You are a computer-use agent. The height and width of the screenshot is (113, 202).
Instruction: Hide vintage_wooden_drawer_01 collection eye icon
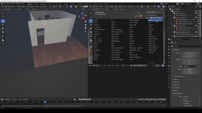pos(198,32)
